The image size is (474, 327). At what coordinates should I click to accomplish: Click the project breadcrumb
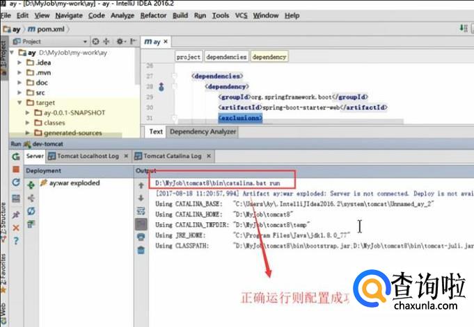[x=189, y=57]
